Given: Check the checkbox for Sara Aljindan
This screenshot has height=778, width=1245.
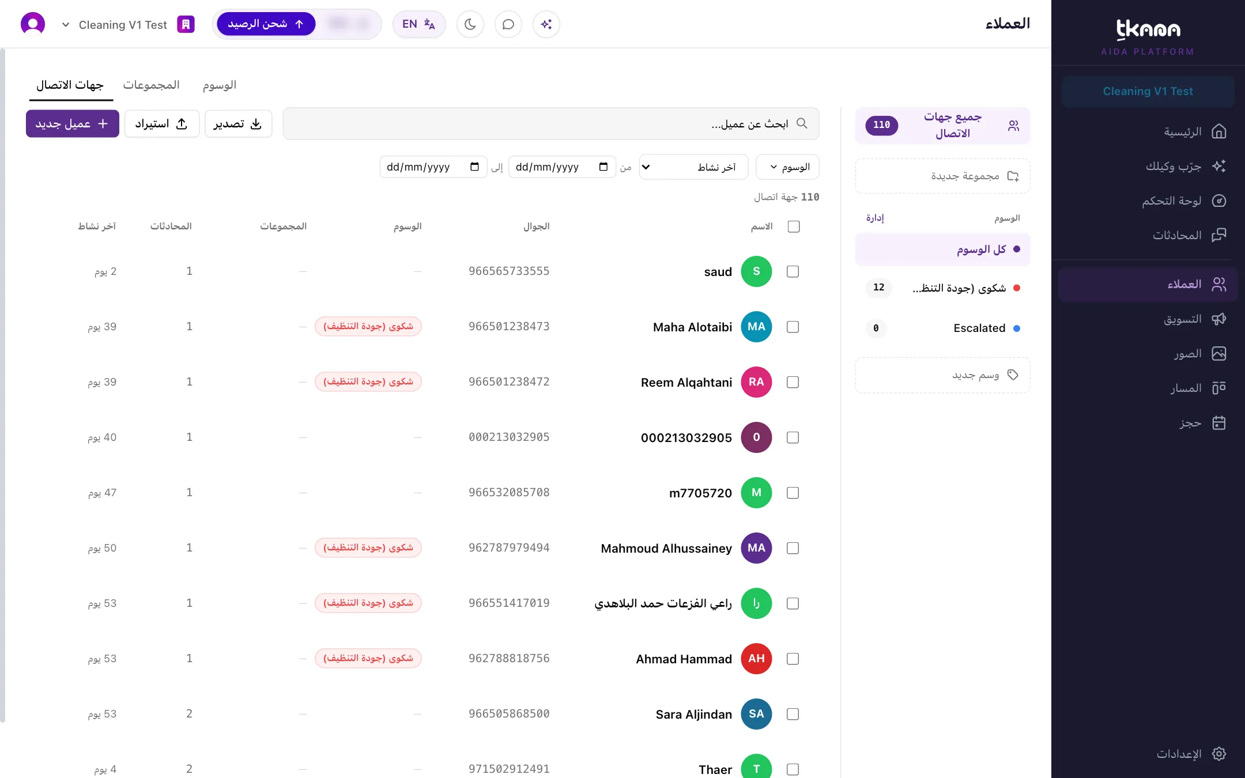Looking at the screenshot, I should click(793, 714).
